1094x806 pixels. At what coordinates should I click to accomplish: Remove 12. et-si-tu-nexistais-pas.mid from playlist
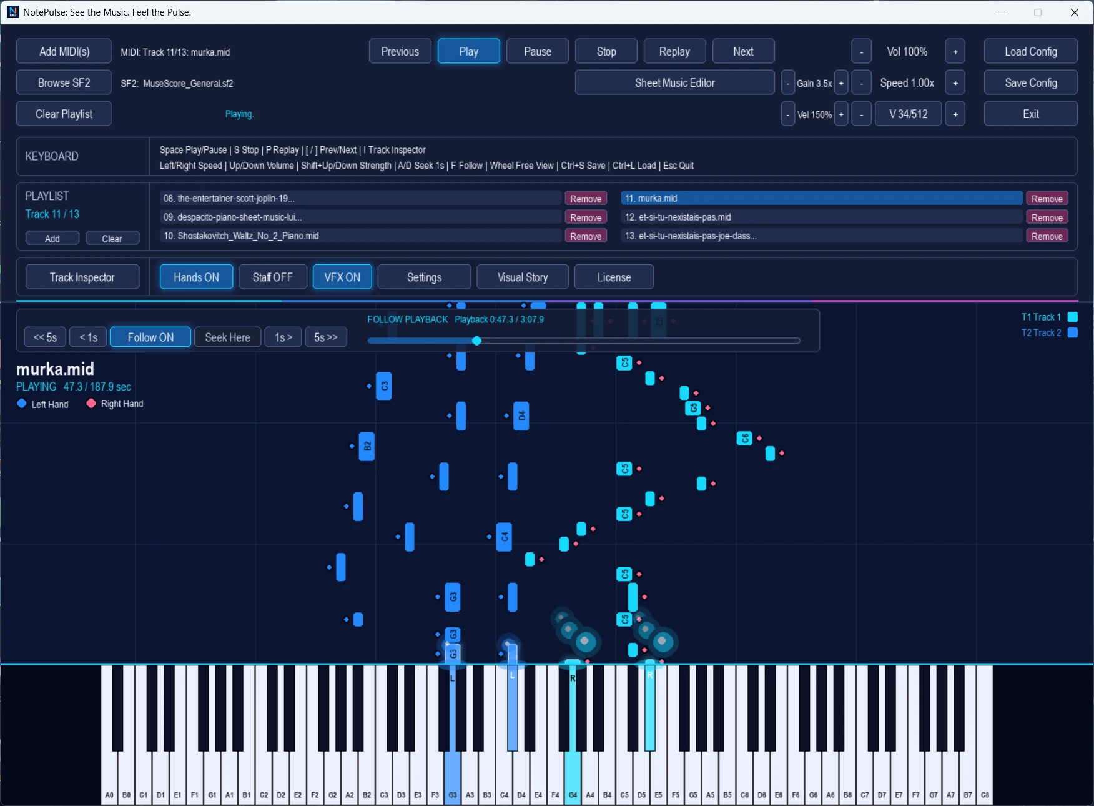pos(1047,217)
